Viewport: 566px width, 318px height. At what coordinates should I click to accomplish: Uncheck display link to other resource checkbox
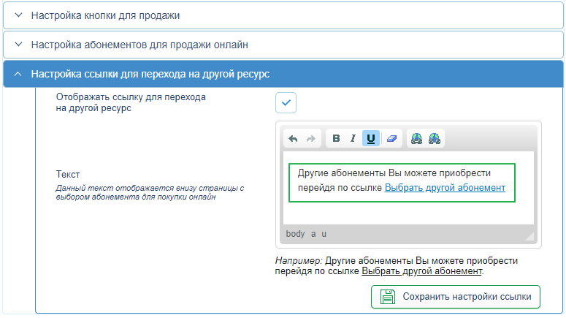pos(286,102)
